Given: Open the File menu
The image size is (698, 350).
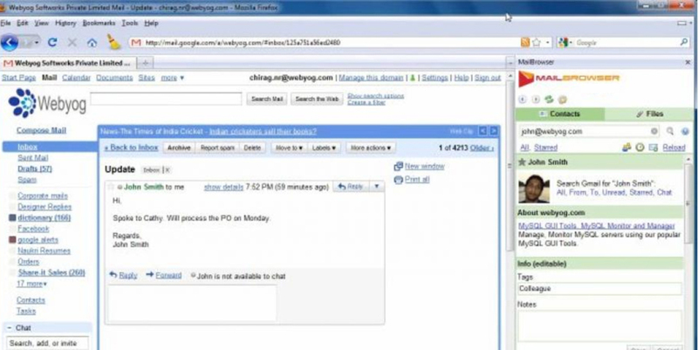Looking at the screenshot, I should (5, 24).
